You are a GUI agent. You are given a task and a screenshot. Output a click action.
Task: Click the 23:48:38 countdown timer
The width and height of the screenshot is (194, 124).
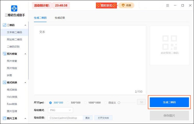click(x=61, y=5)
